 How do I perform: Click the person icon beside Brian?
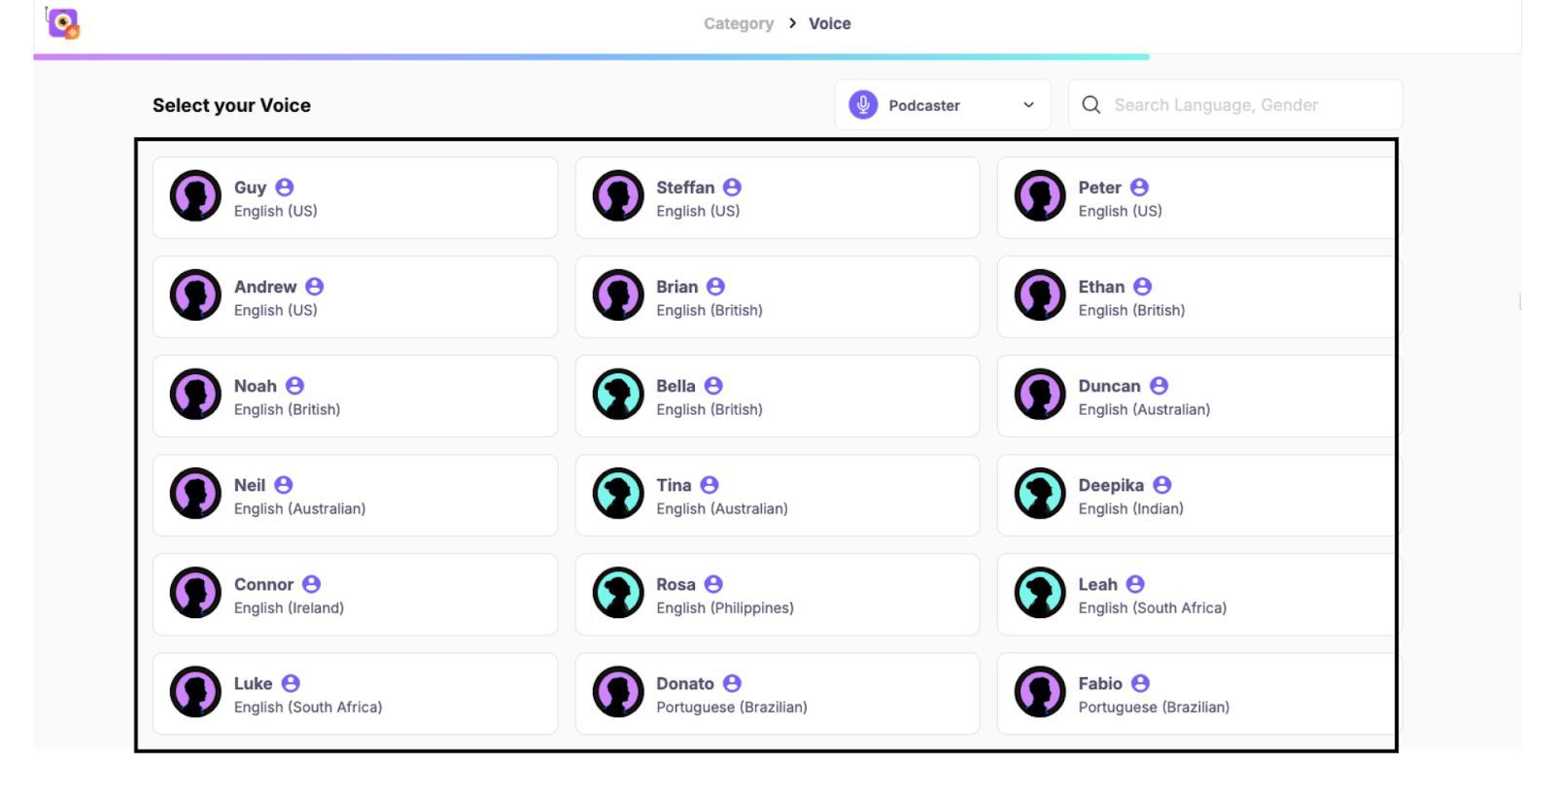pos(716,287)
